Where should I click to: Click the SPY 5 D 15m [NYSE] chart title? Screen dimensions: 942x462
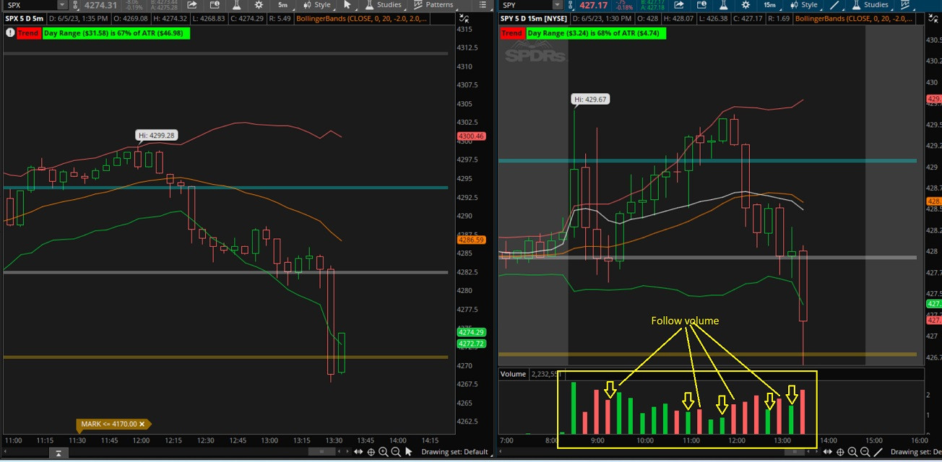click(x=535, y=19)
